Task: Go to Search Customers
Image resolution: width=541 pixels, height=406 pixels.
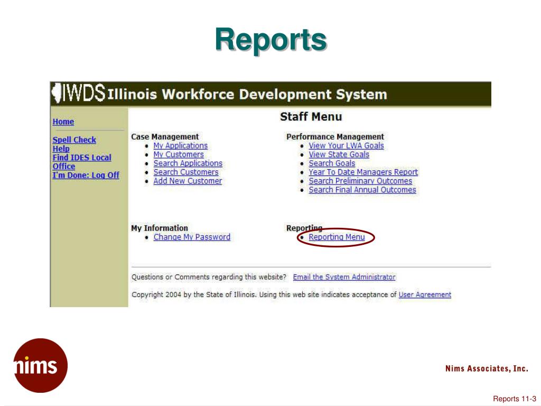Action: pos(185,172)
